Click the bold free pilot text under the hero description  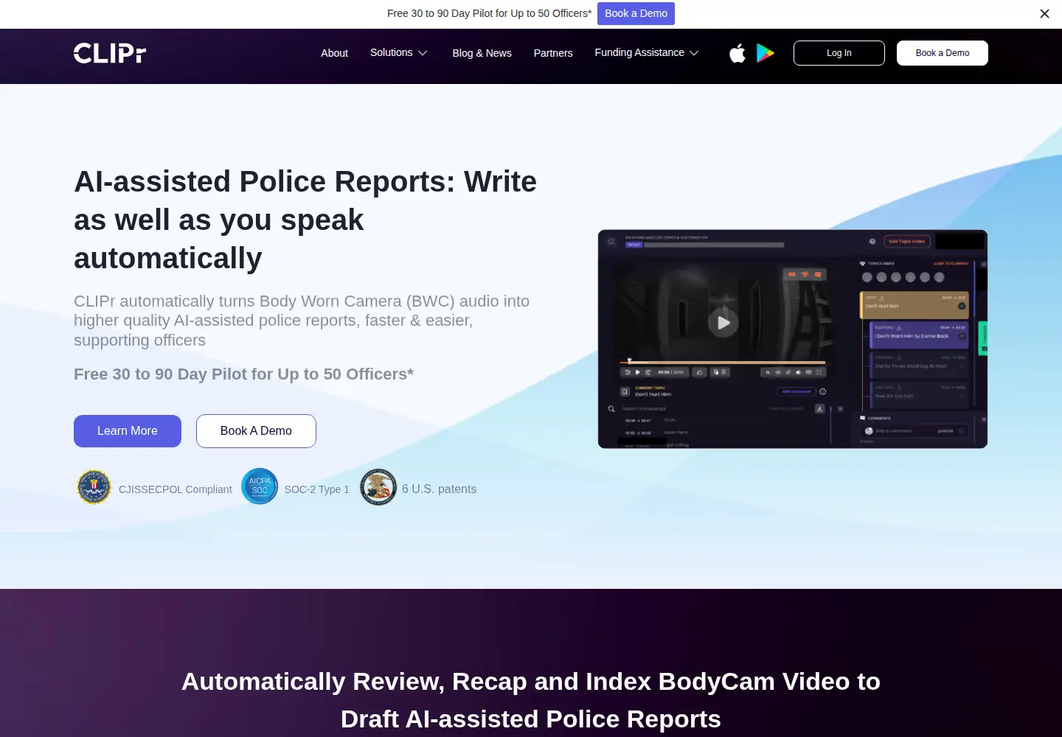tap(243, 374)
